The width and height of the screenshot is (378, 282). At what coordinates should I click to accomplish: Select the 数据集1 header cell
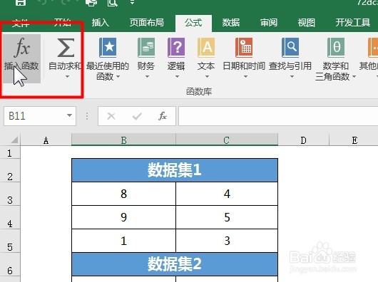(x=175, y=170)
